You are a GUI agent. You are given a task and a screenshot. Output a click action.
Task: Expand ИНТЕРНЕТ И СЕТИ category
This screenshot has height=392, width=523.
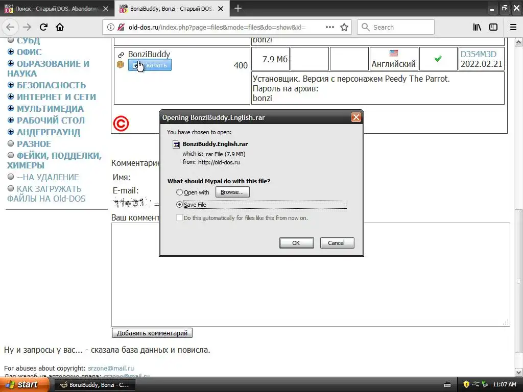point(11,96)
